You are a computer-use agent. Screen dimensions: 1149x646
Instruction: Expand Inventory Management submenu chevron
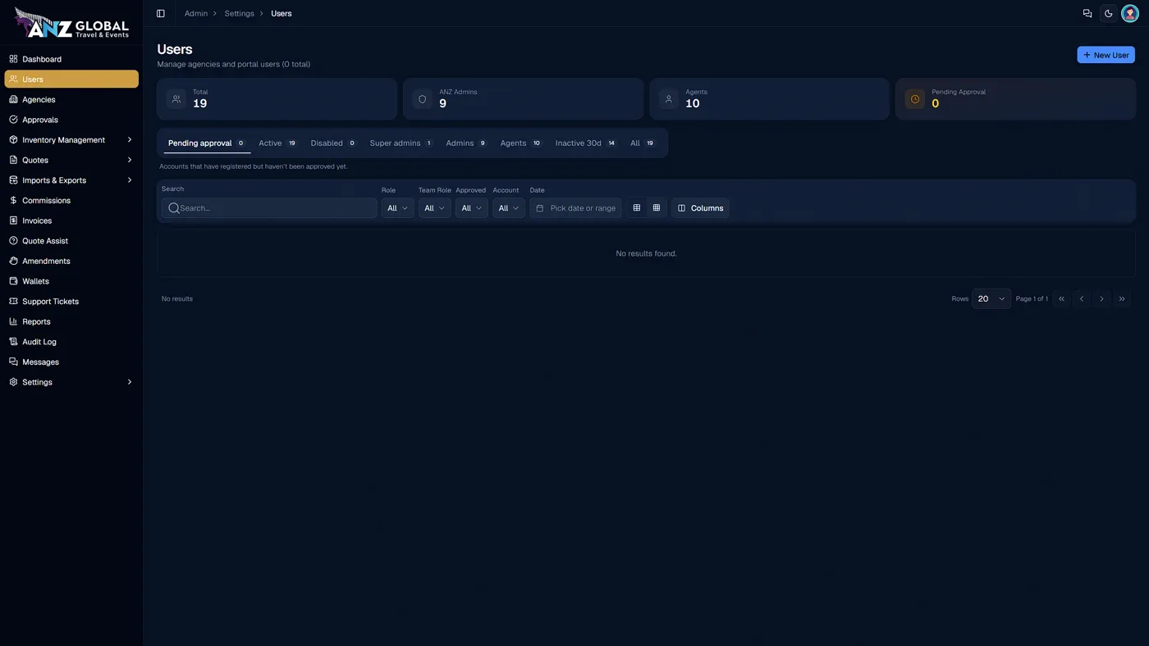(130, 140)
